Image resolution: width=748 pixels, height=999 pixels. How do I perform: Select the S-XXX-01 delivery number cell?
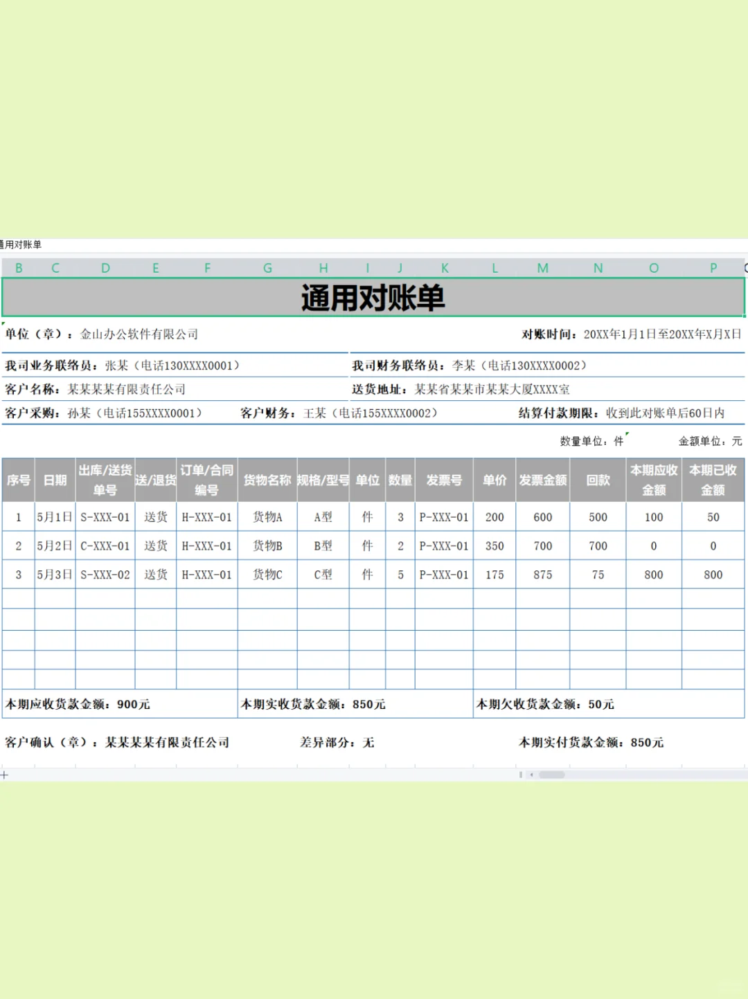pyautogui.click(x=105, y=516)
